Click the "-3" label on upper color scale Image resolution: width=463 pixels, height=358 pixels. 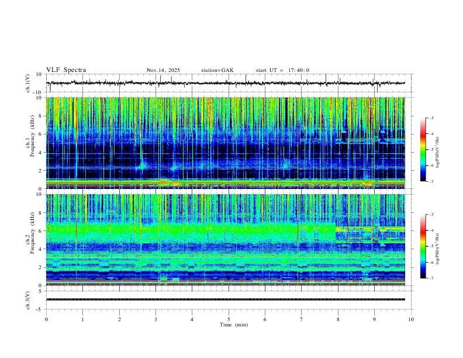pos(431,118)
